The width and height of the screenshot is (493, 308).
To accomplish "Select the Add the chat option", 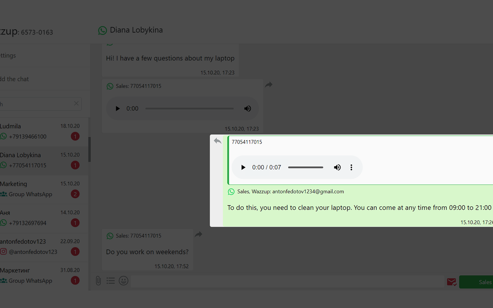I will click(x=15, y=79).
